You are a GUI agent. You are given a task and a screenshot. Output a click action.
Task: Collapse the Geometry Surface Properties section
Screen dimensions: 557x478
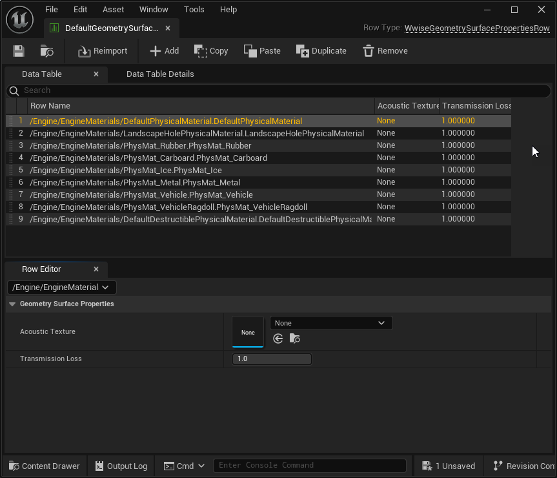[12, 304]
